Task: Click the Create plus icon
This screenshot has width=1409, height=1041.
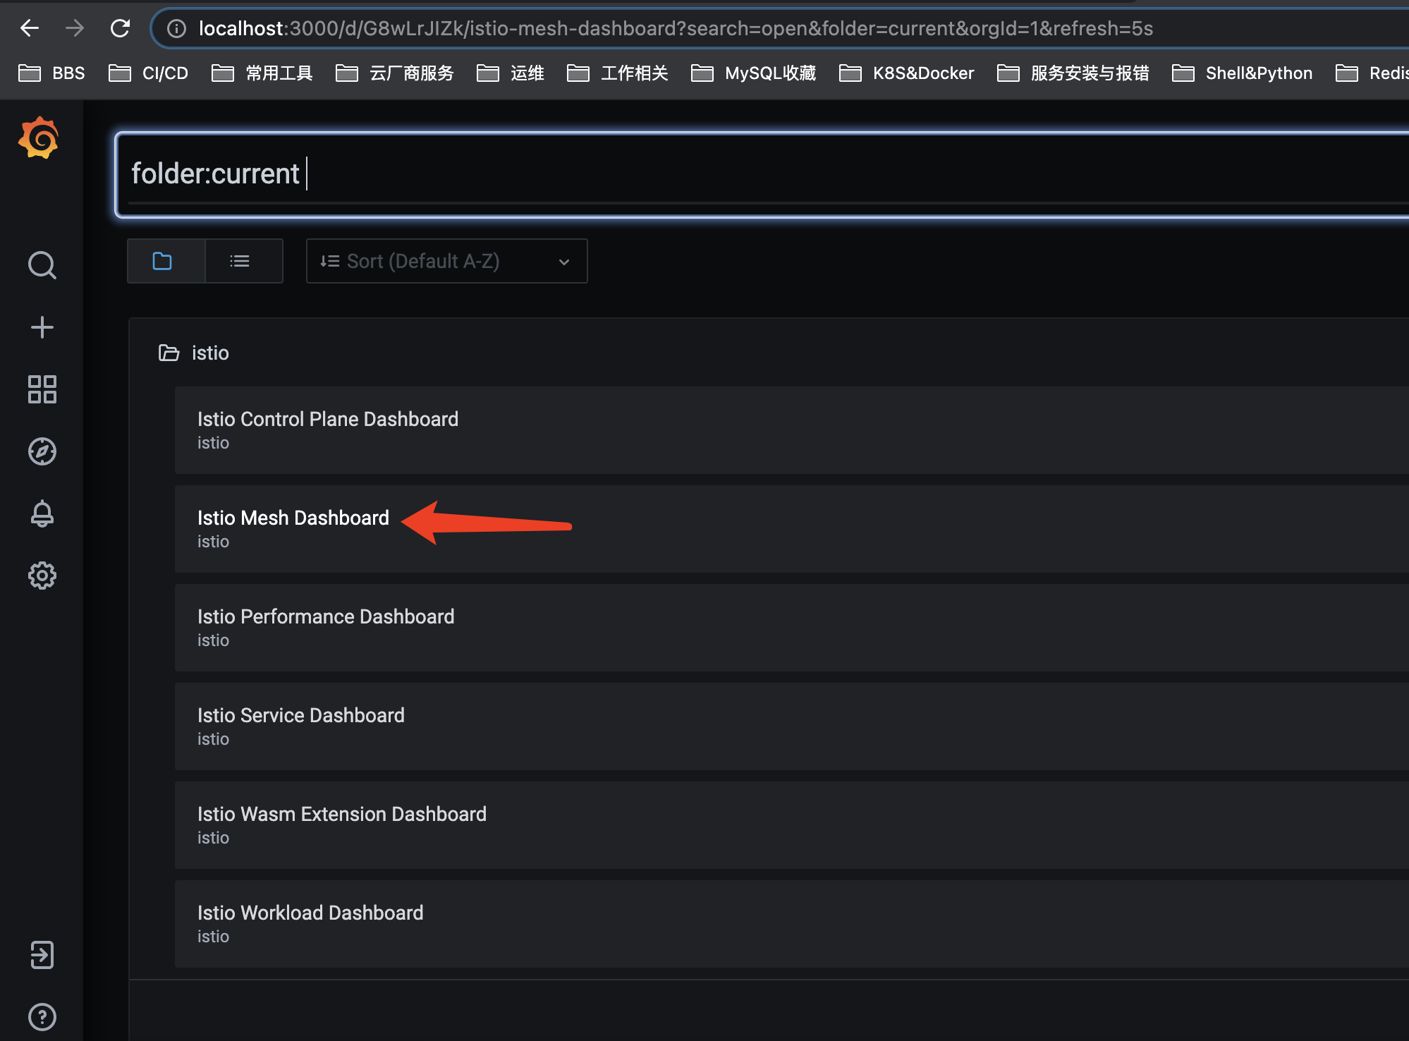Action: [42, 327]
